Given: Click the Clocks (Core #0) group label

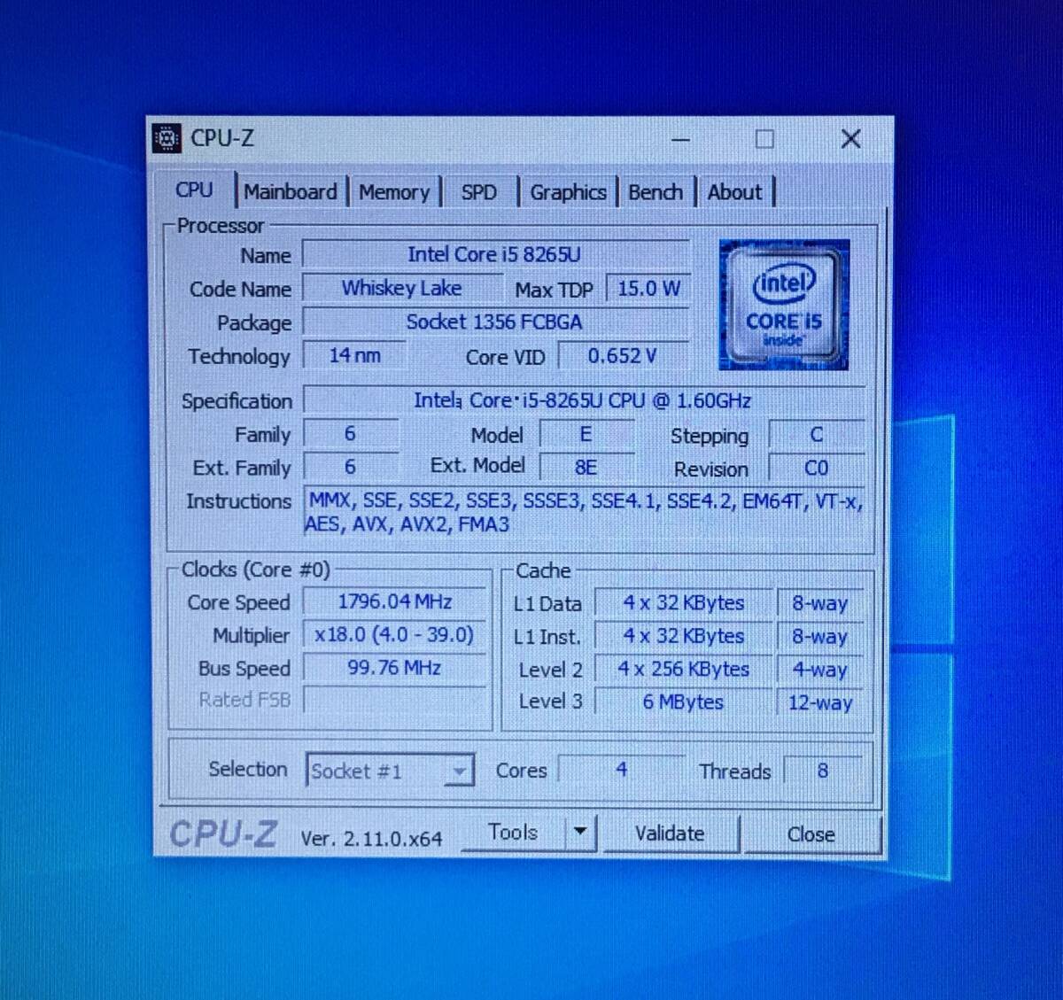Looking at the screenshot, I should tap(255, 570).
